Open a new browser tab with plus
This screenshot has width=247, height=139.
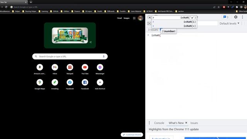31,2
